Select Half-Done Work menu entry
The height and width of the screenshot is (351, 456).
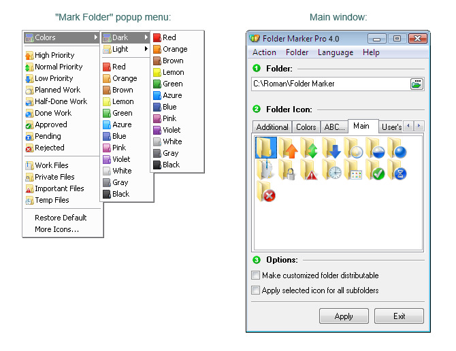pos(62,101)
